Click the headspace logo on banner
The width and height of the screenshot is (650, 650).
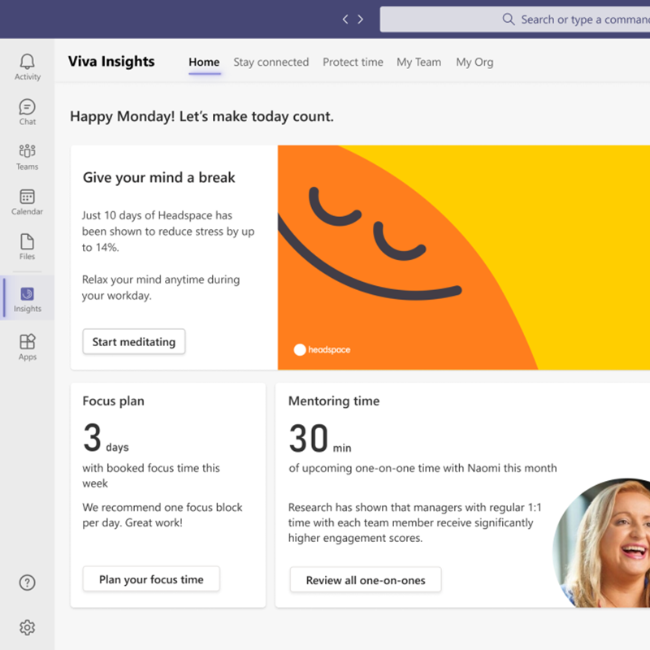[322, 349]
